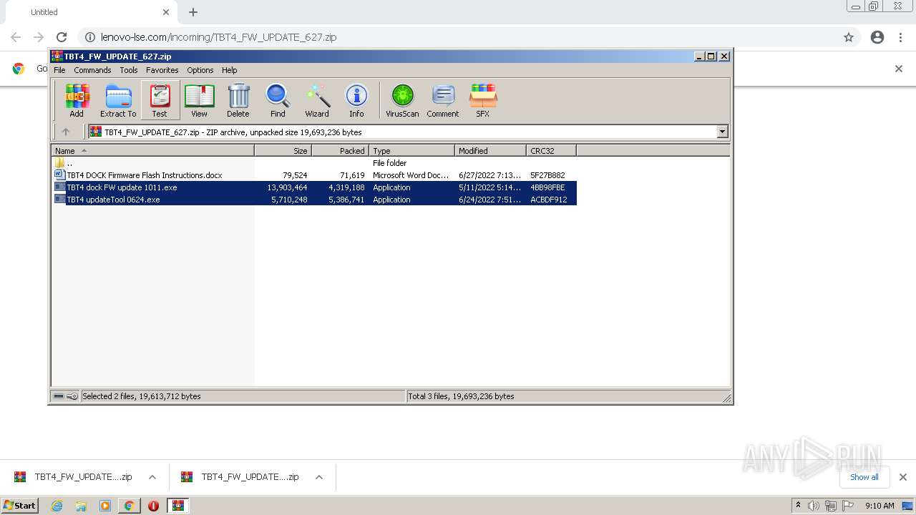Close the Chrome downloads bar
This screenshot has height=515, width=916.
(903, 477)
